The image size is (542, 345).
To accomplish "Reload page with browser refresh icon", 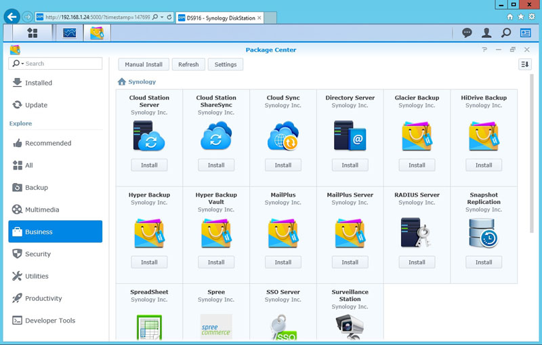I will point(169,17).
